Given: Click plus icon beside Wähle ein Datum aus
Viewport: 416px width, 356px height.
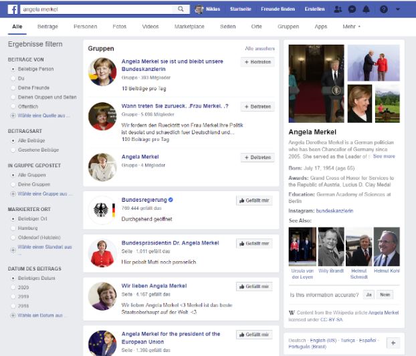Looking at the screenshot, I should click(x=13, y=315).
